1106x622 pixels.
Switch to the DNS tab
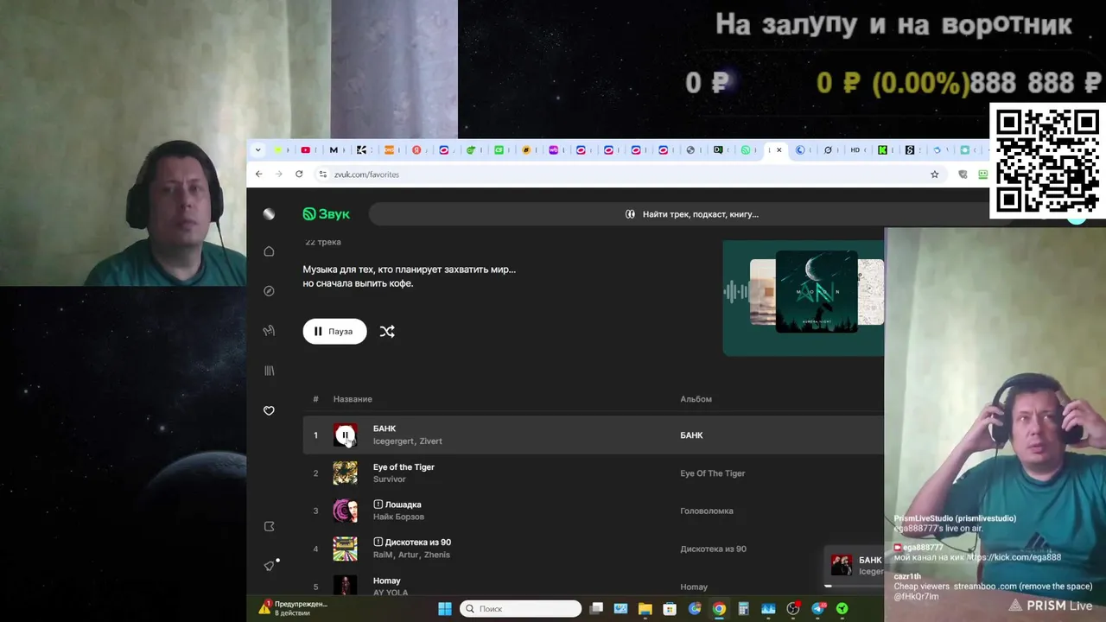(x=389, y=149)
